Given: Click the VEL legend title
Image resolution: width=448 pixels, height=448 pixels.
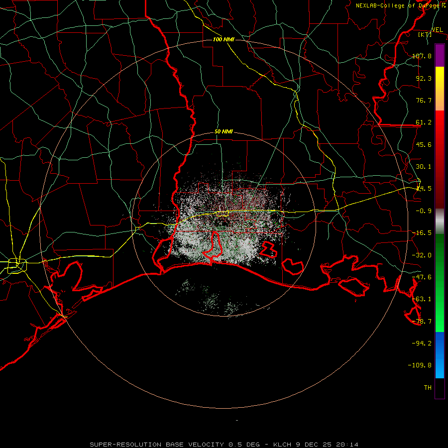Looking at the screenshot, I should coord(437,30).
